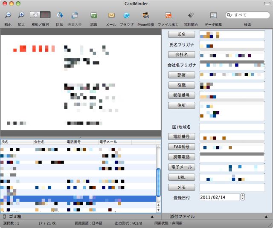The image size is (273, 228).
Task: Click the ファイル出力 file export icon
Action: pos(168,15)
